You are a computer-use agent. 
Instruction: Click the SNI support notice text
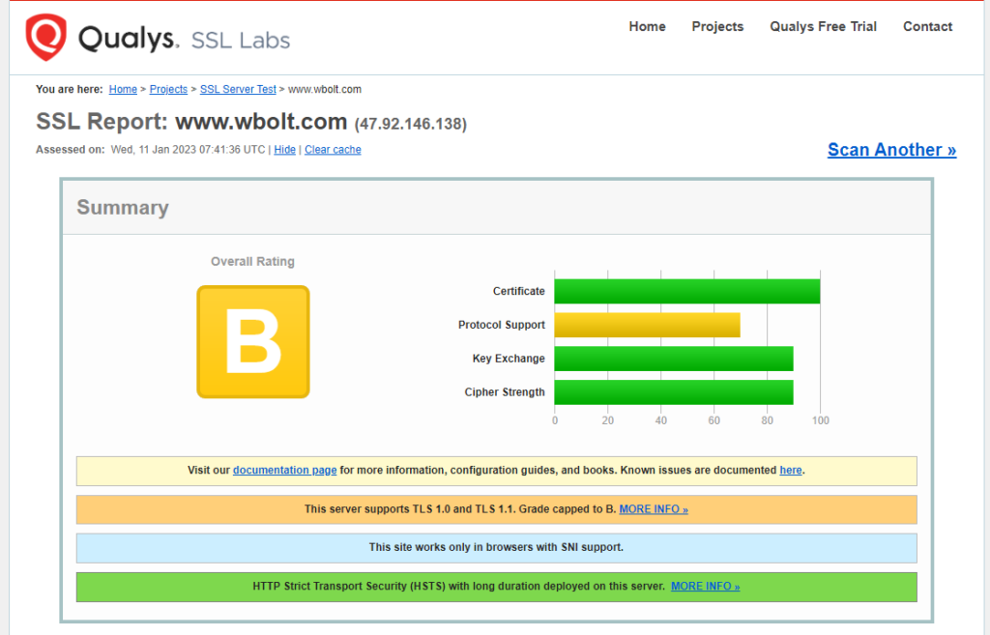(x=496, y=547)
